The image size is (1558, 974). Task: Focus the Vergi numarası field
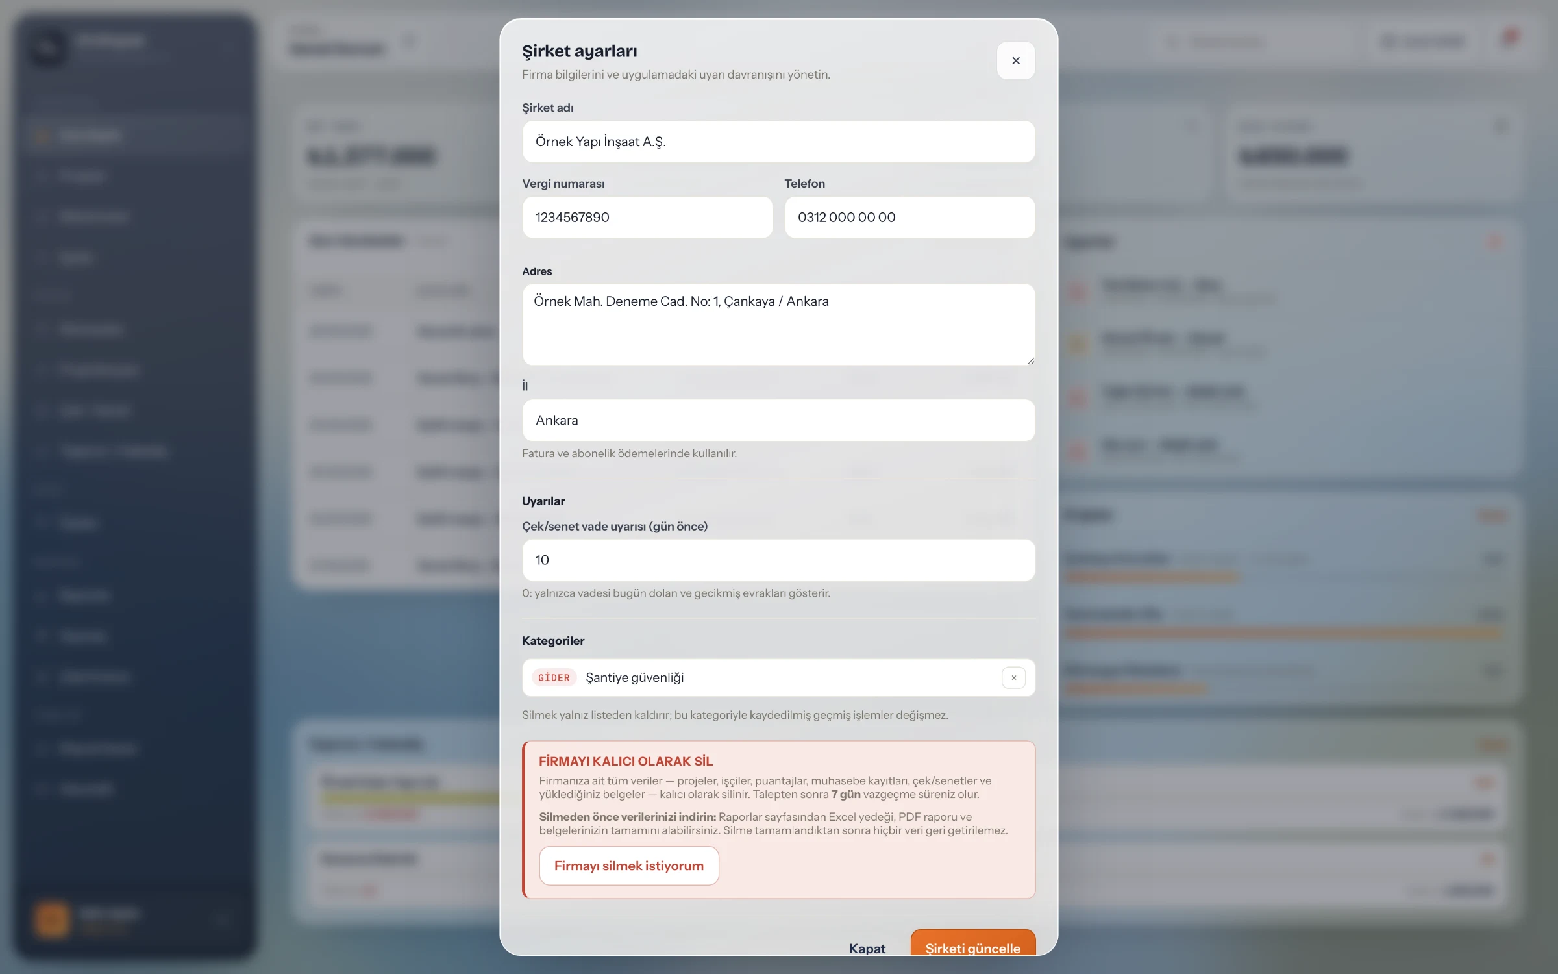[x=647, y=218]
